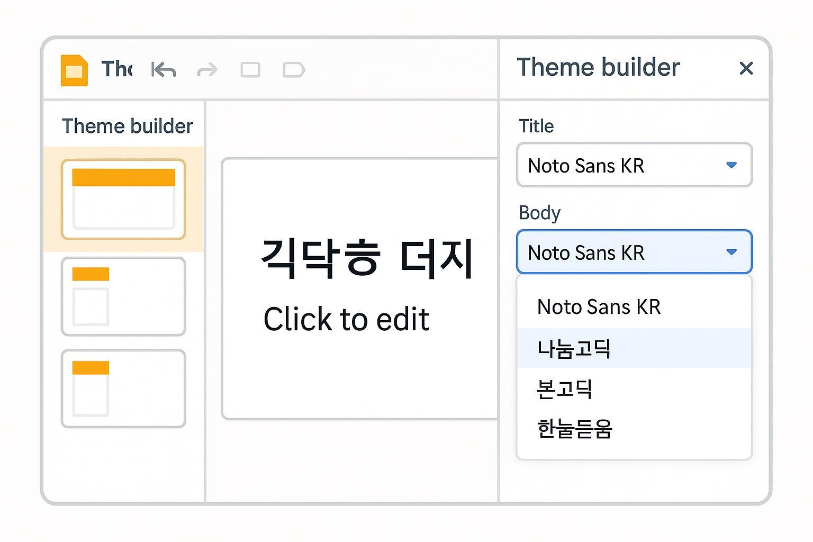The height and width of the screenshot is (542, 813).
Task: Select the first highlighted layout thumbnail
Action: (123, 199)
